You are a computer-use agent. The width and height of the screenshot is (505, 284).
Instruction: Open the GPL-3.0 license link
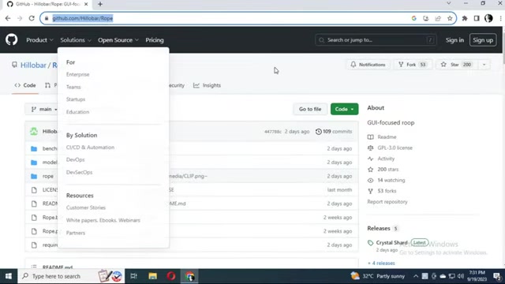[395, 148]
